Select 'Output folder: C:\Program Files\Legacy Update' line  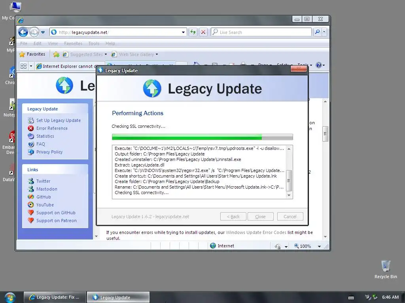pos(160,154)
